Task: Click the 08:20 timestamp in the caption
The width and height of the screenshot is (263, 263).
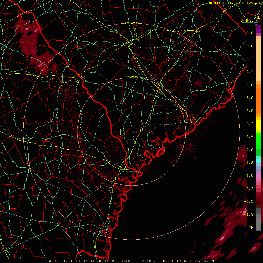Action: 209,261
